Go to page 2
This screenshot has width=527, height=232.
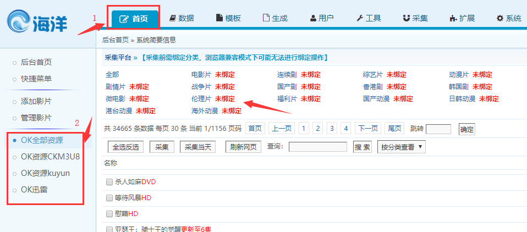(x=317, y=128)
